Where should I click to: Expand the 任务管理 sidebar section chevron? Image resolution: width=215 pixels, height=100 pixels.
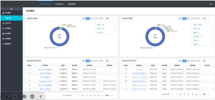pyautogui.click(x=20, y=34)
